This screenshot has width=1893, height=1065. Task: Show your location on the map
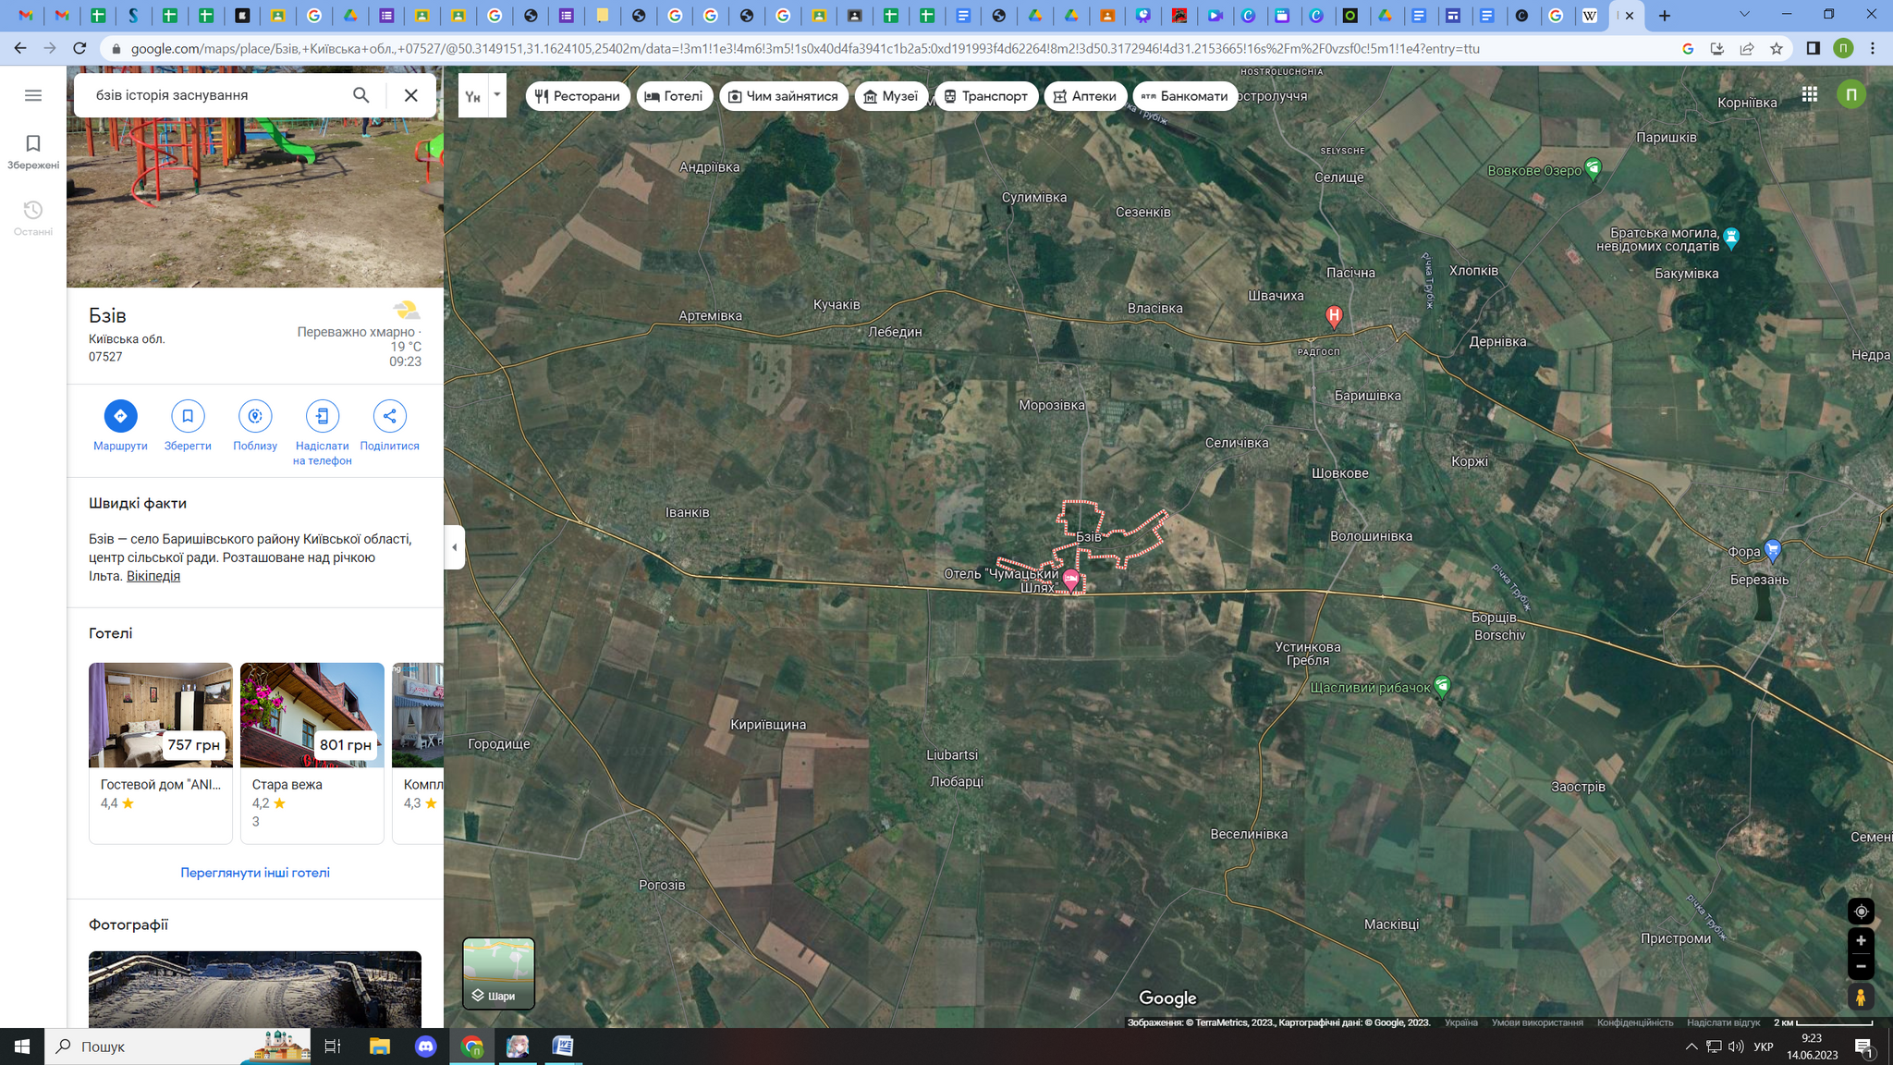[x=1861, y=912]
